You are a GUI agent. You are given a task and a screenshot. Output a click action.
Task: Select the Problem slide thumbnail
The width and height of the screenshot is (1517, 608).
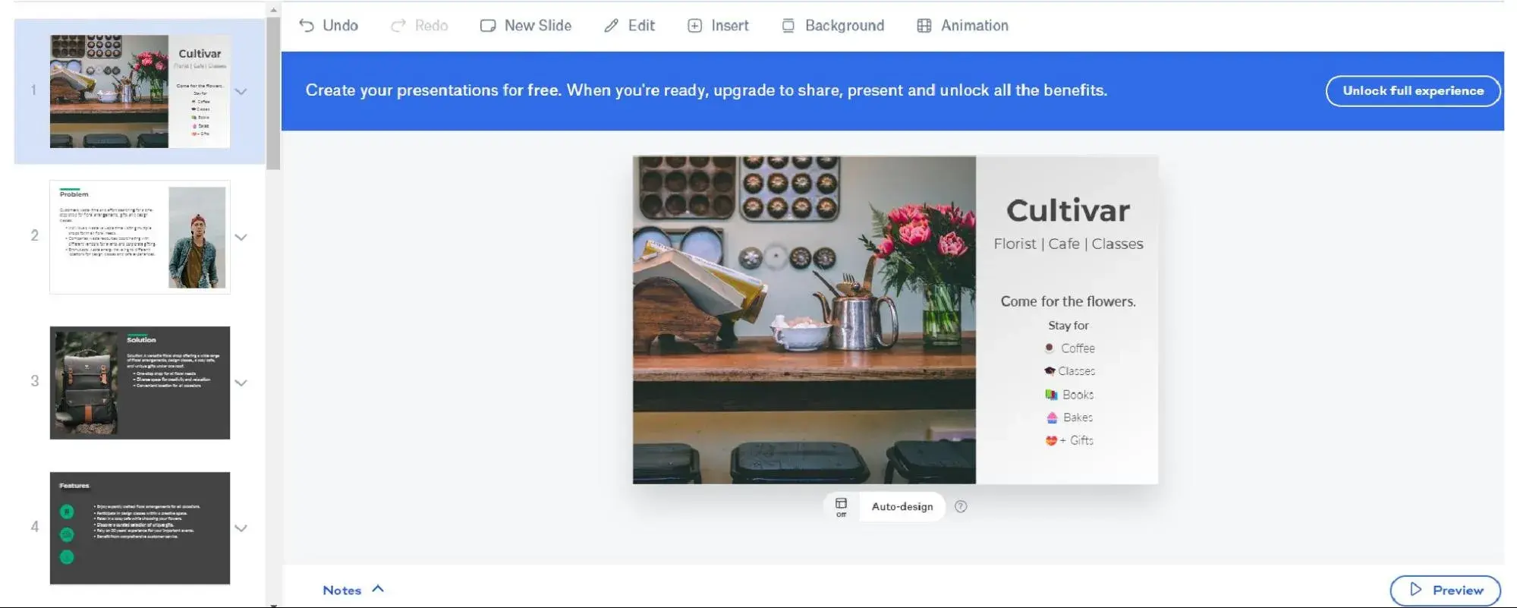(x=140, y=237)
